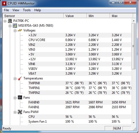Select the PATRIK-PC computer icon

[10, 21]
